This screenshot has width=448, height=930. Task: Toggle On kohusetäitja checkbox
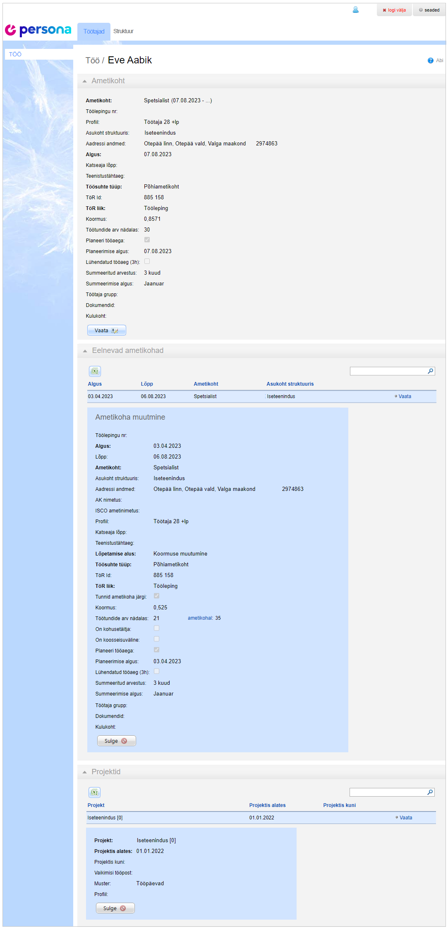[156, 628]
